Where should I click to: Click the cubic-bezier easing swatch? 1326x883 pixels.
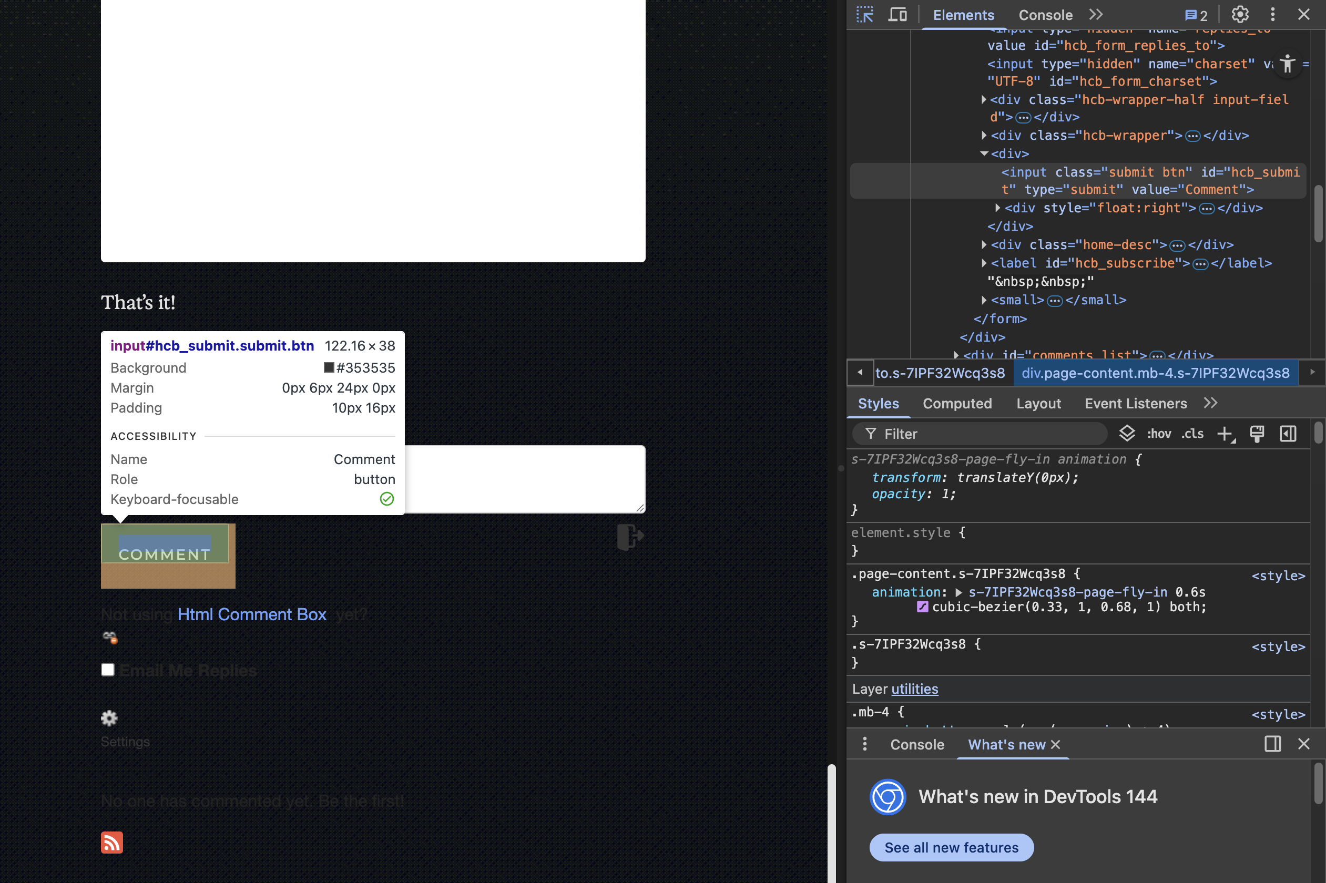922,607
